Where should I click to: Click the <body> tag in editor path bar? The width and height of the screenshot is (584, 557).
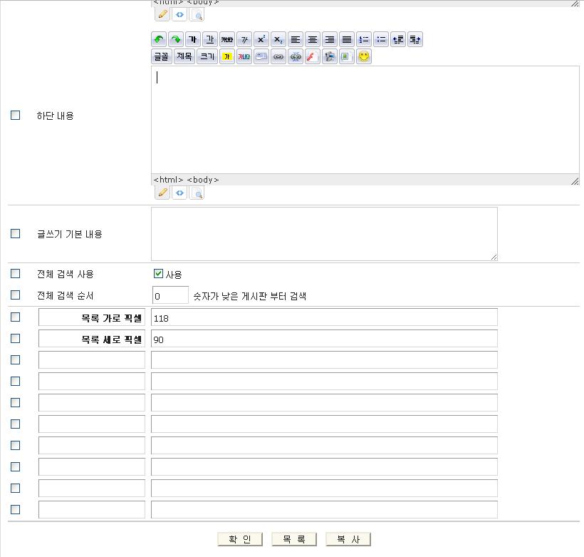point(202,180)
